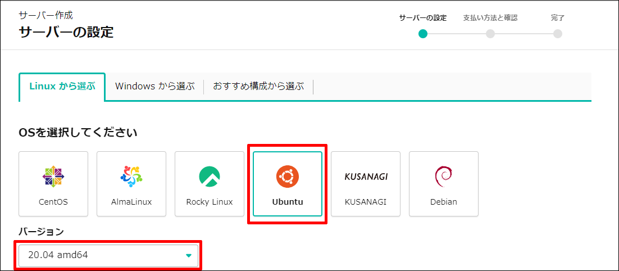619x271 pixels.
Task: Click the Debian text label
Action: point(444,202)
